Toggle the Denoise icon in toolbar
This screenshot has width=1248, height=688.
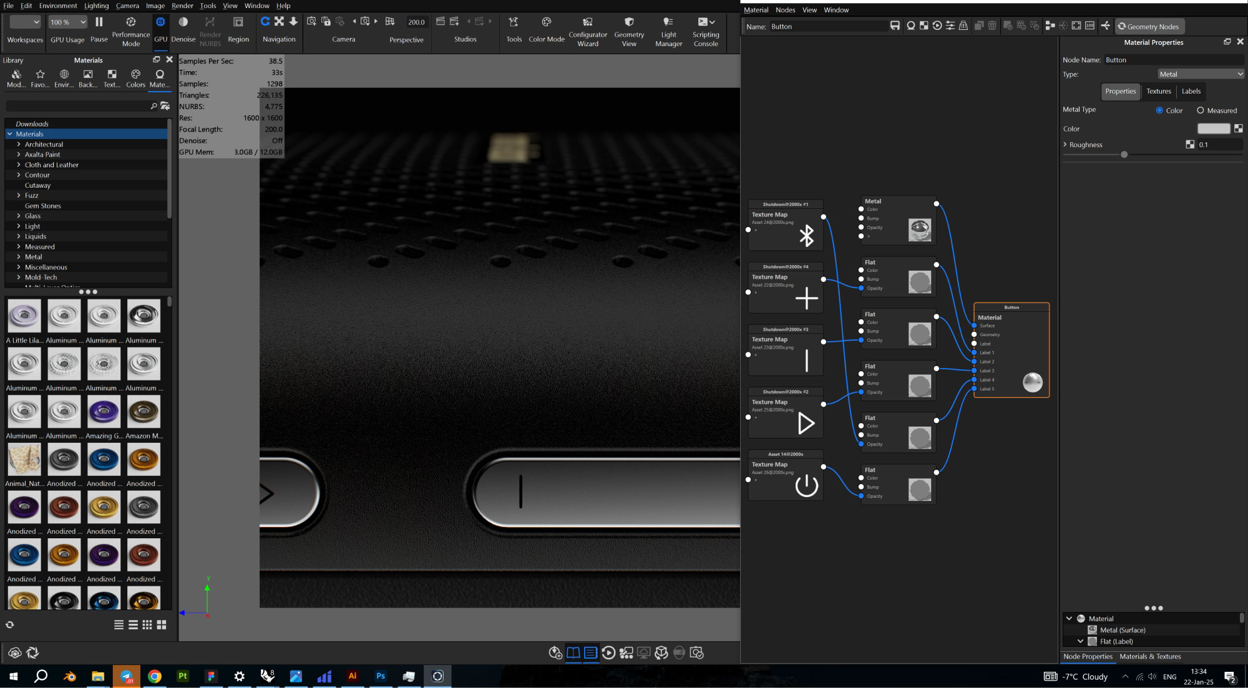pyautogui.click(x=183, y=22)
